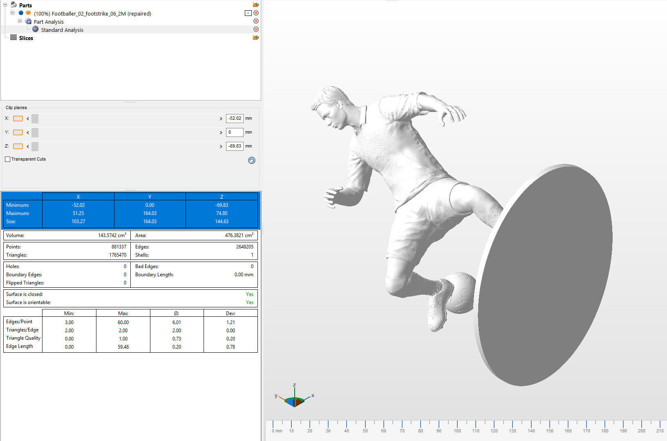Collapse the Footballer part tree node
This screenshot has height=441, width=667.
tap(12, 13)
